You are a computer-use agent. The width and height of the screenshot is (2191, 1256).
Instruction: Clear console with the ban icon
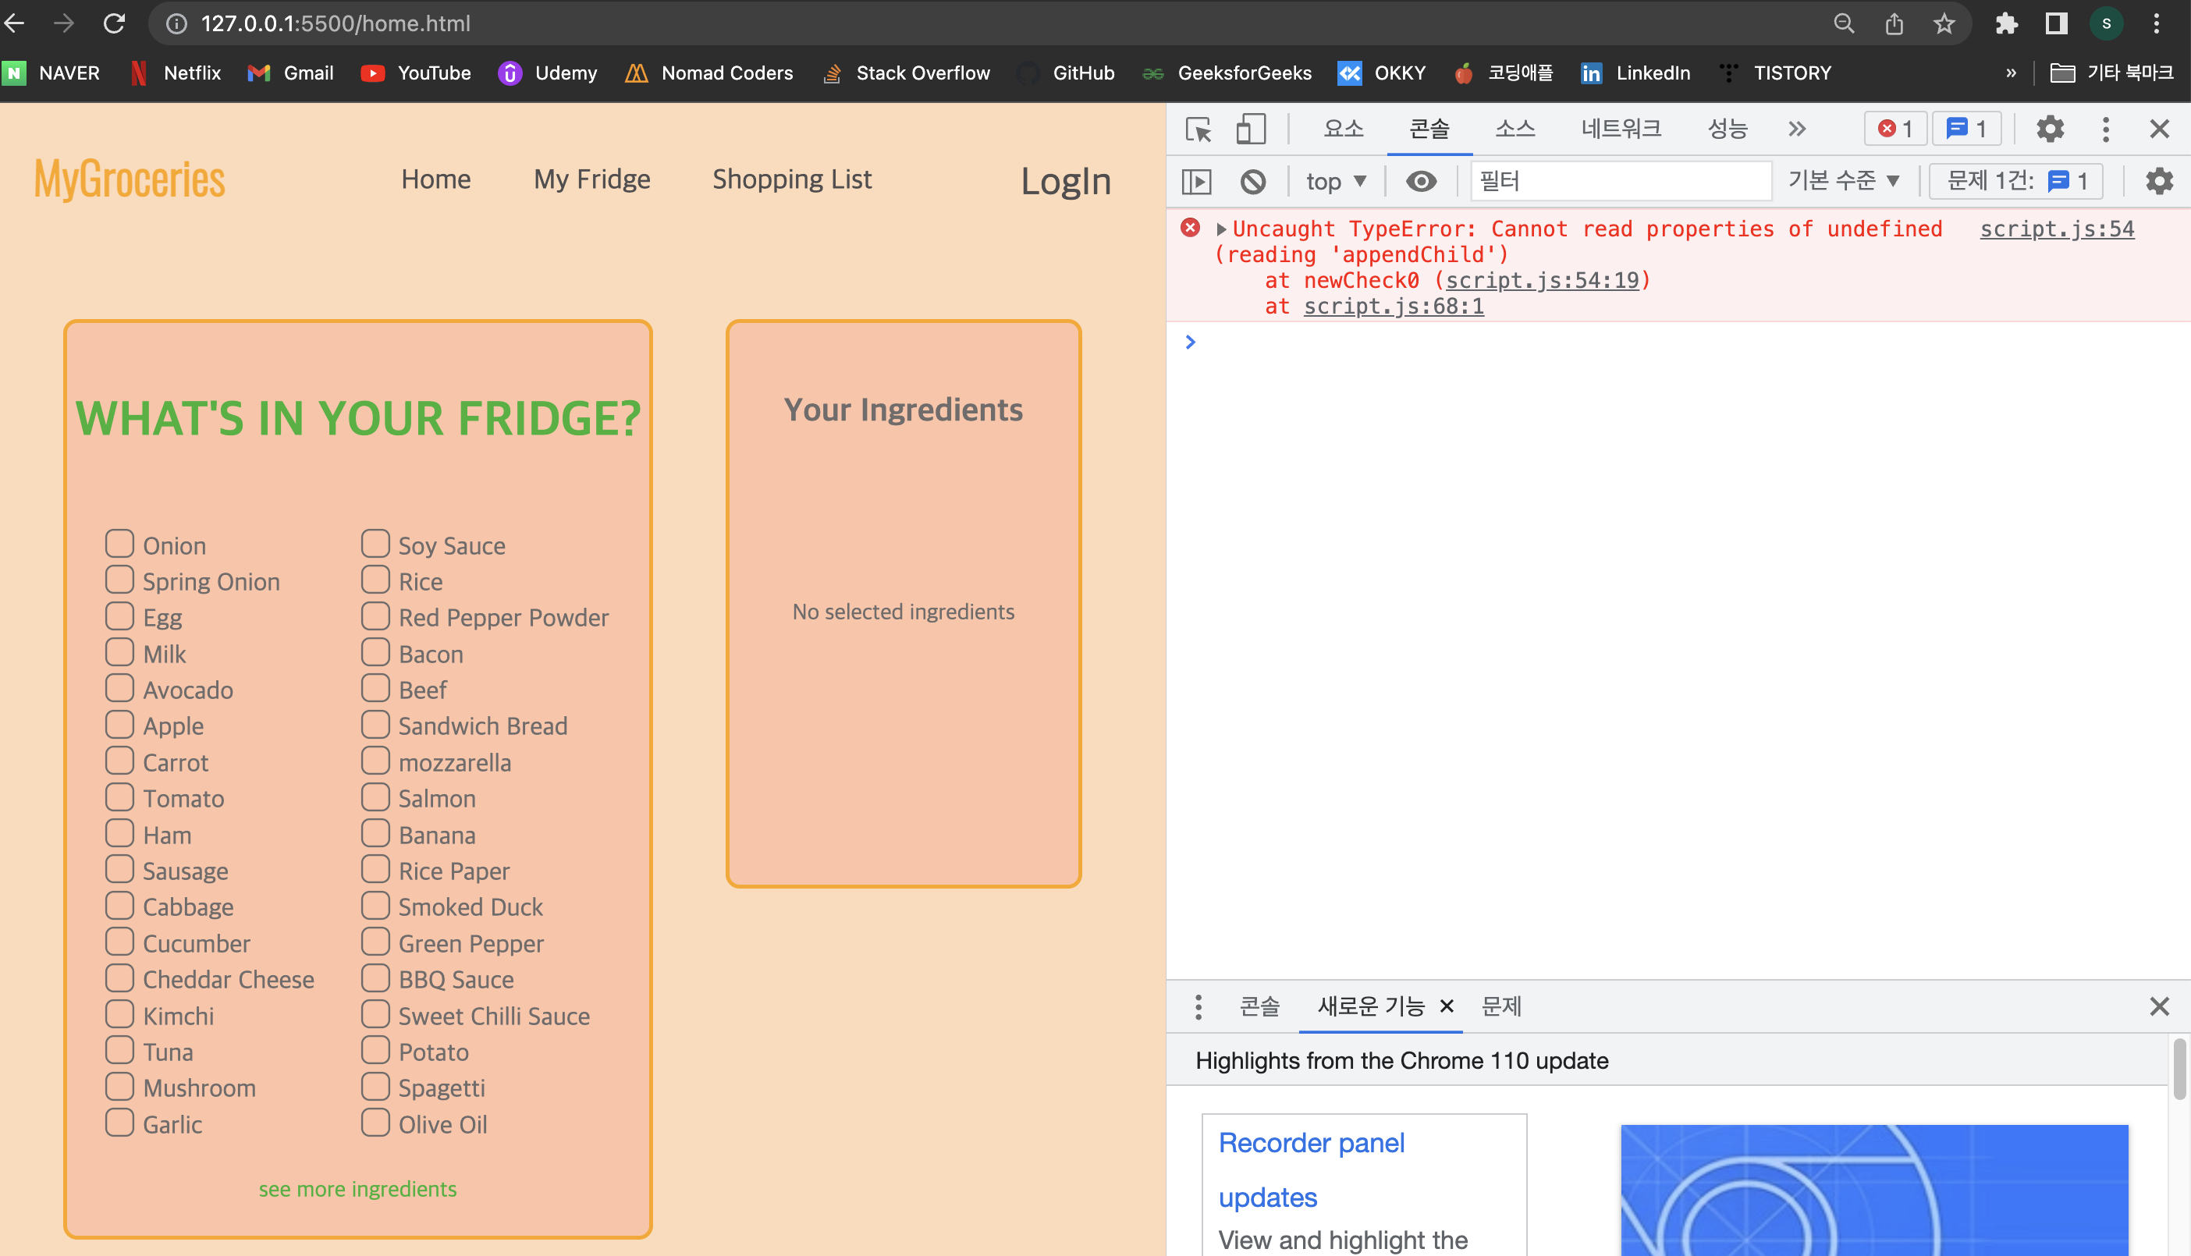click(1252, 181)
